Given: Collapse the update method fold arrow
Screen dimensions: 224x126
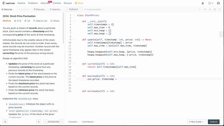Looking at the screenshot, I should (x=74, y=40).
